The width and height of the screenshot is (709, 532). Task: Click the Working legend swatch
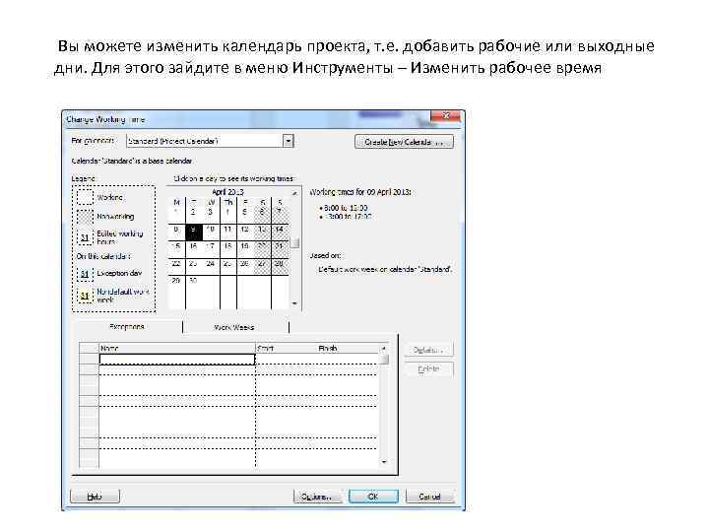85,198
